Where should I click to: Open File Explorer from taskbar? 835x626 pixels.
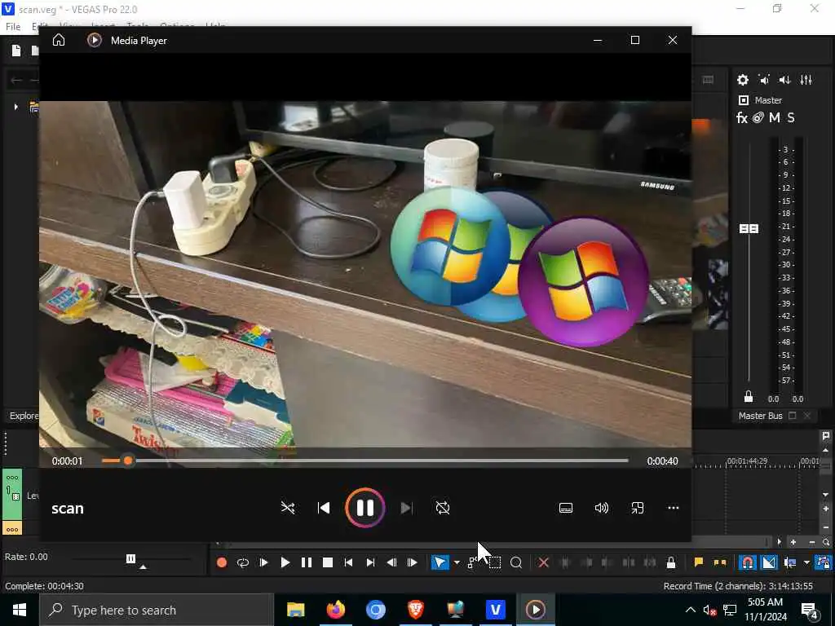pyautogui.click(x=295, y=610)
